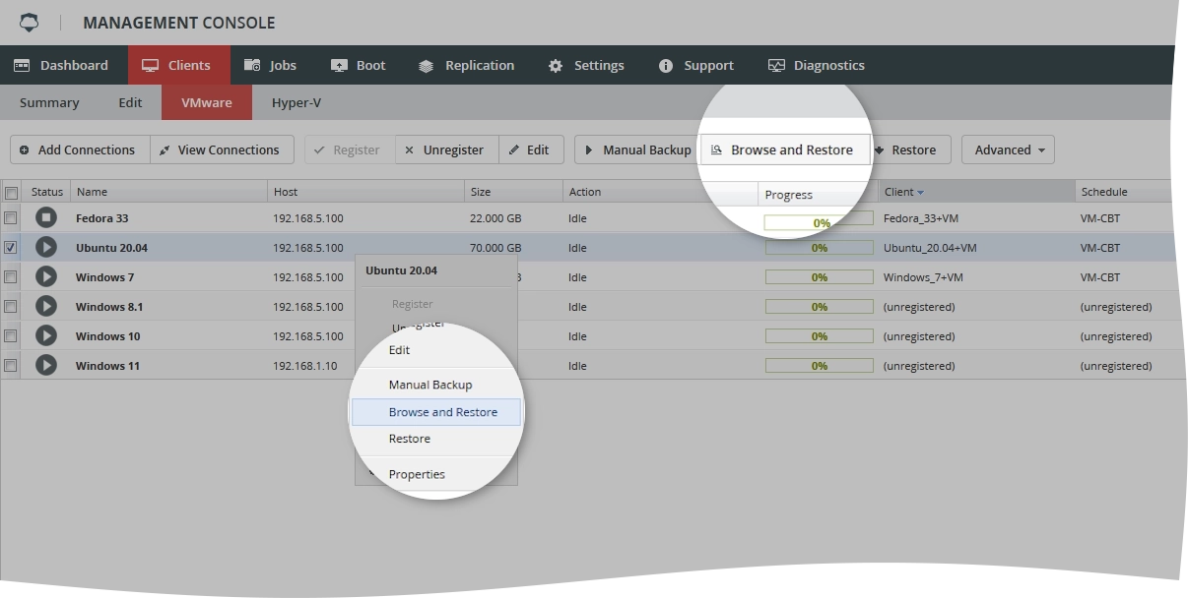Open the Dashboard tab
This screenshot has width=1188, height=598.
click(60, 65)
